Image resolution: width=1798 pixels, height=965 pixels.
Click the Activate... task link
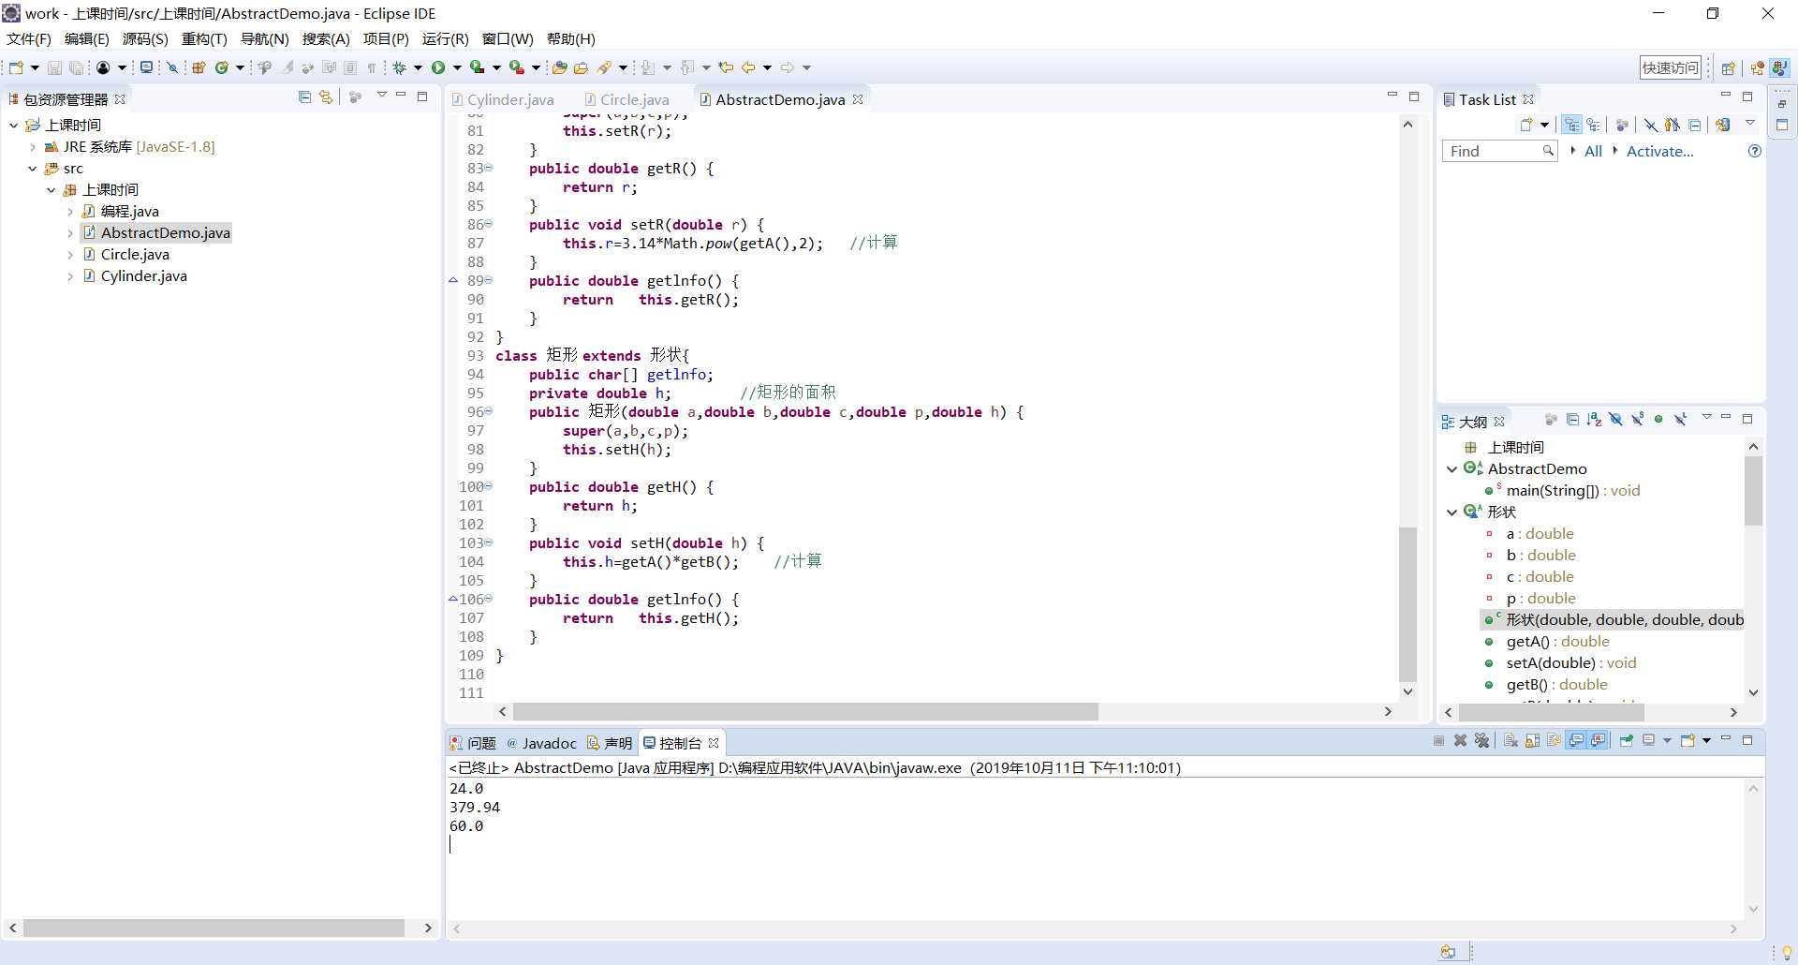[x=1659, y=151]
